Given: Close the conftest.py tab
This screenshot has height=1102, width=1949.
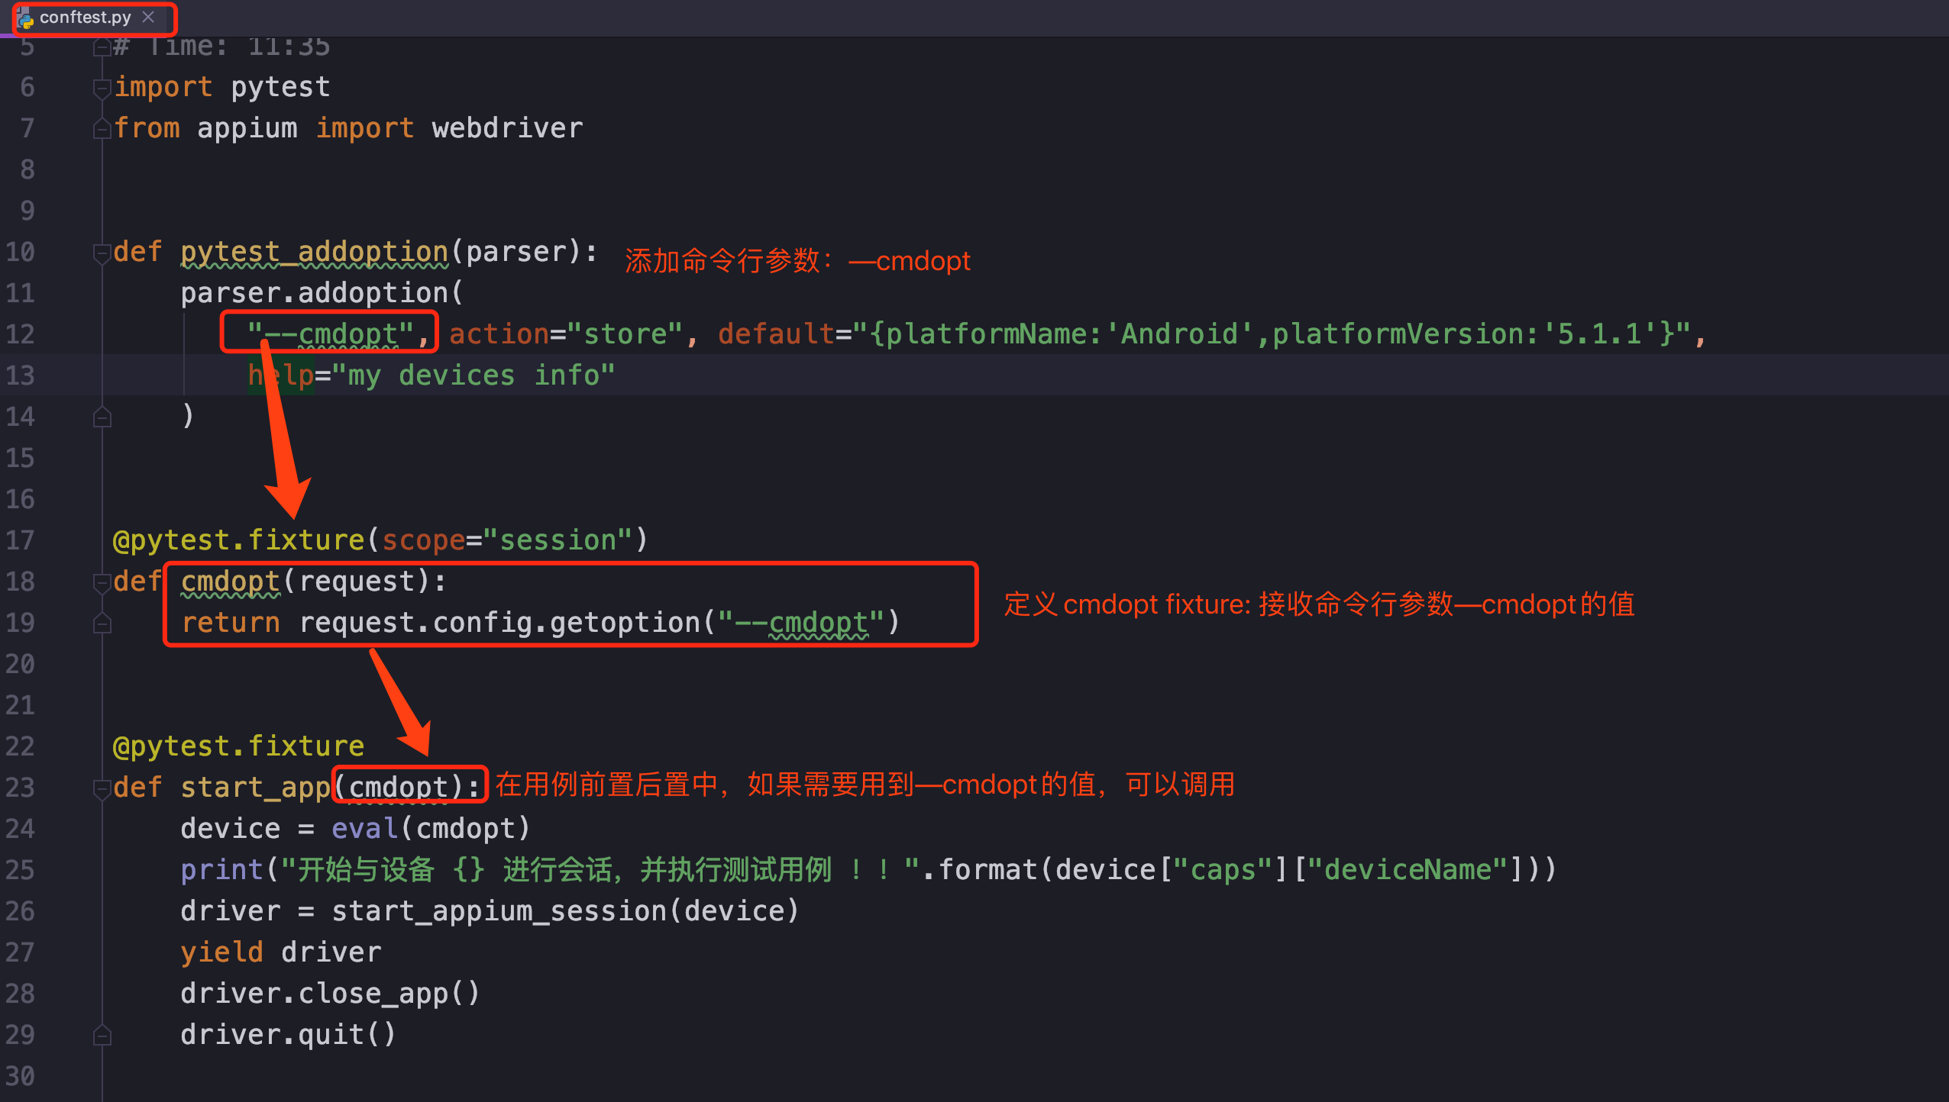Looking at the screenshot, I should [149, 17].
